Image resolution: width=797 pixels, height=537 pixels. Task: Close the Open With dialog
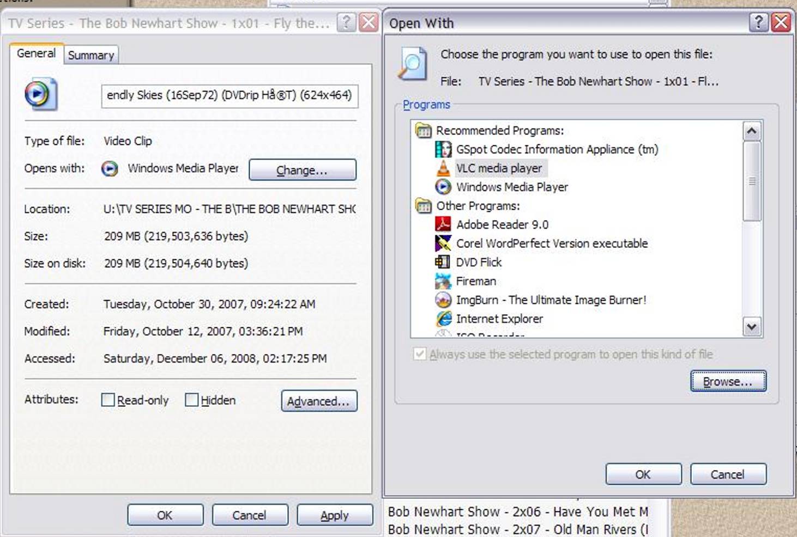pyautogui.click(x=781, y=22)
